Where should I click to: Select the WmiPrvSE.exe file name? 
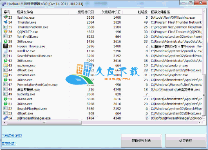coord(28,37)
